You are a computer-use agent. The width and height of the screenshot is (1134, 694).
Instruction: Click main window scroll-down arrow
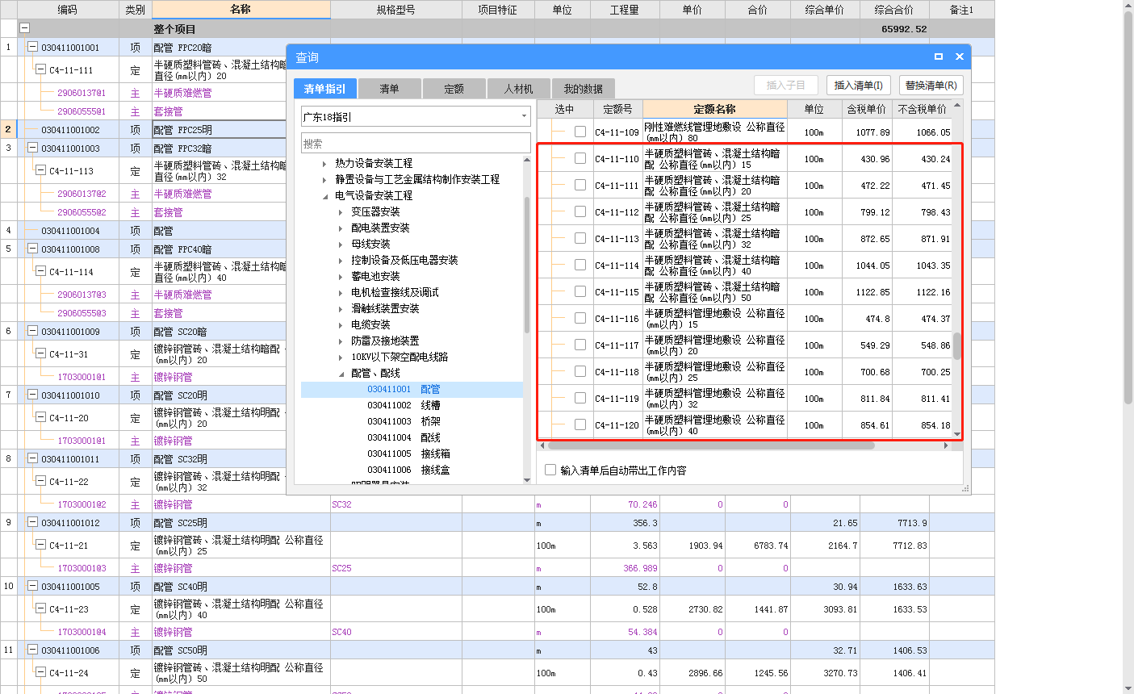pos(1128,688)
